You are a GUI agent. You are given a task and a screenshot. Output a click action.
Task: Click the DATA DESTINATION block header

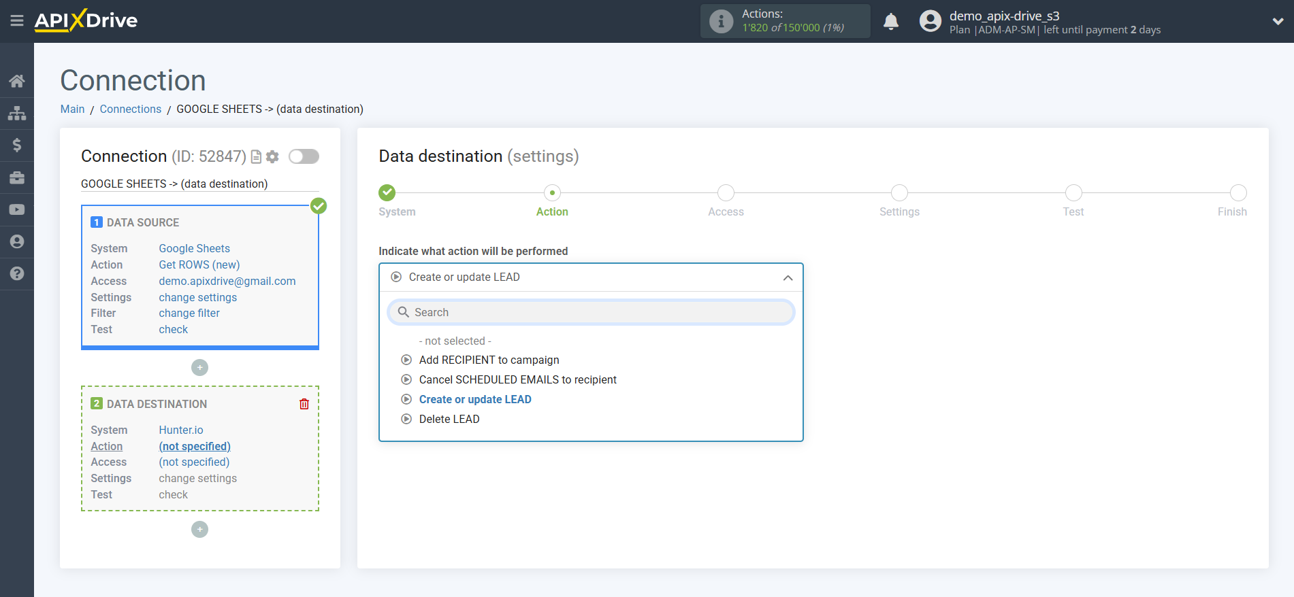[x=157, y=404]
